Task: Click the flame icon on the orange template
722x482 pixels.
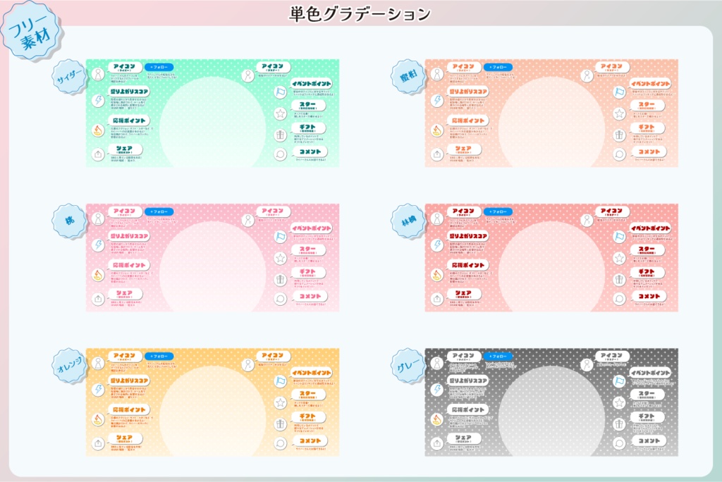Action: coord(98,420)
